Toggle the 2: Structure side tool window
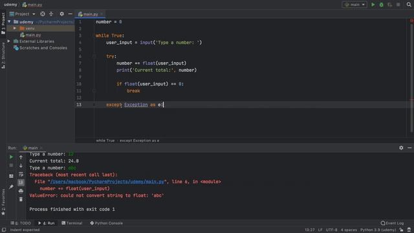414x233 pixels. coord(3,56)
